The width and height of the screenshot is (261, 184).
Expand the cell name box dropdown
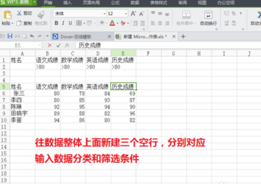click(x=40, y=45)
